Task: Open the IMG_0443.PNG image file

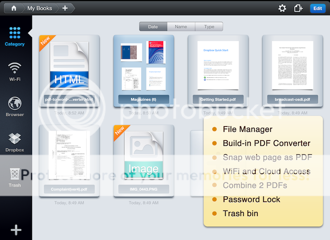Action: 144,161
